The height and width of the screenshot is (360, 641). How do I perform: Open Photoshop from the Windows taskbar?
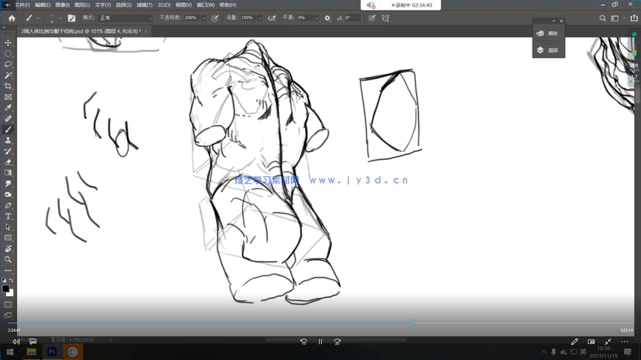(x=52, y=352)
